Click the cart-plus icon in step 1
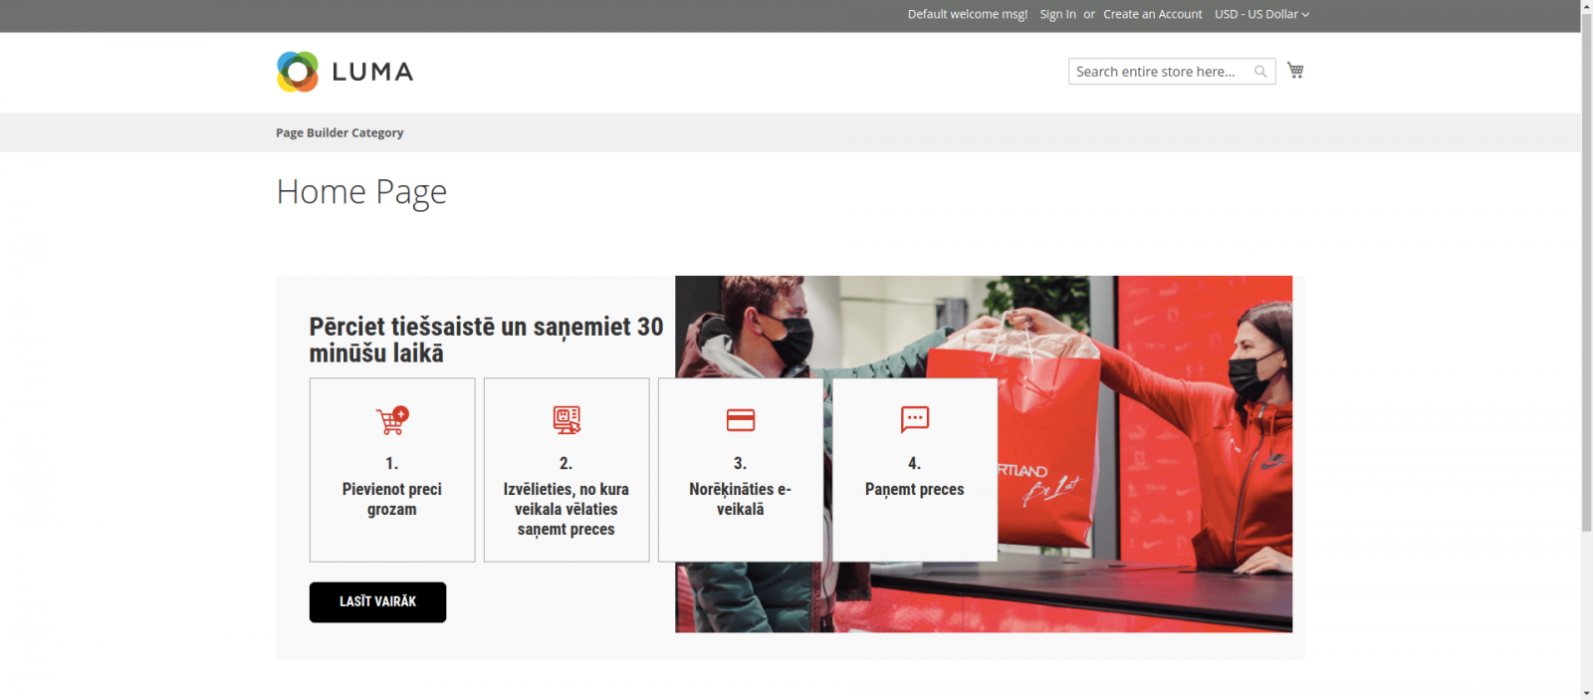This screenshot has height=700, width=1593. 392,420
